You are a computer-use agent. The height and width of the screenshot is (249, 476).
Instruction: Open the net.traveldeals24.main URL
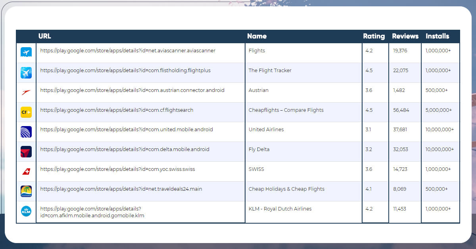point(121,189)
